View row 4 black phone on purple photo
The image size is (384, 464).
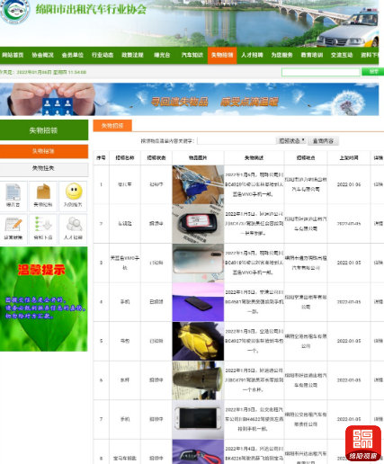[198, 302]
